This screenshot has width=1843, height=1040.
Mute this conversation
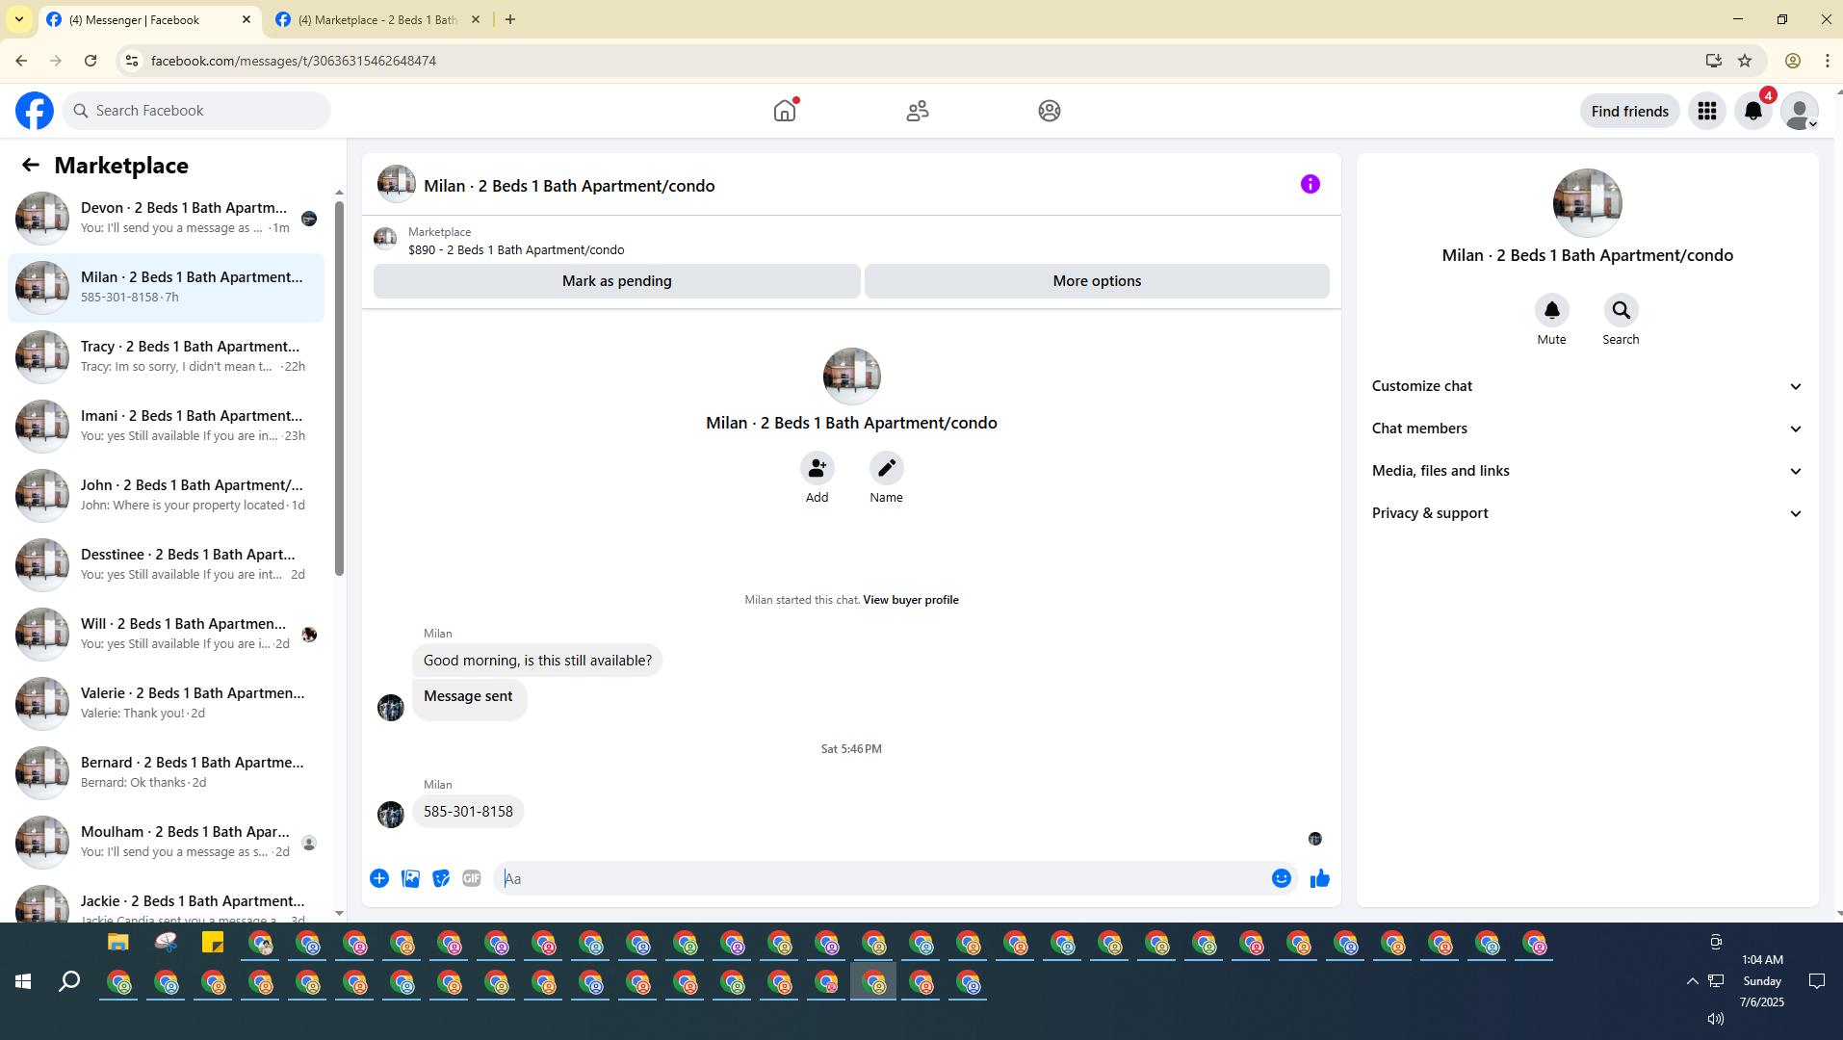pyautogui.click(x=1551, y=310)
